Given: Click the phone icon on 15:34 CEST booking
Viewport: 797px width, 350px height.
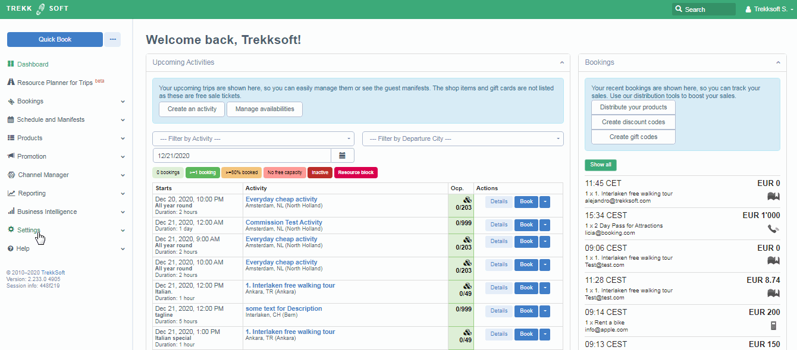Looking at the screenshot, I should (773, 229).
